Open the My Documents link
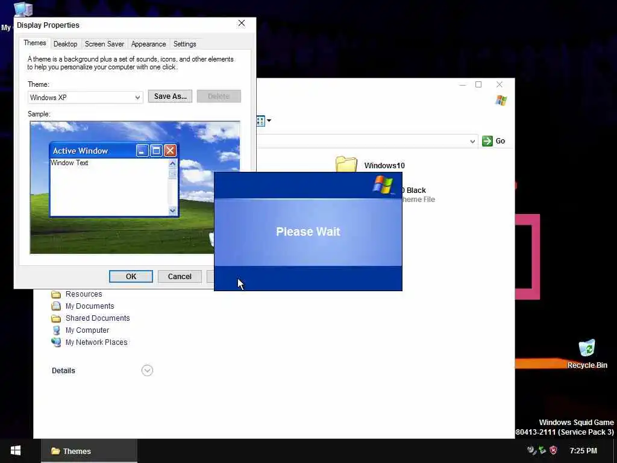 click(x=90, y=306)
